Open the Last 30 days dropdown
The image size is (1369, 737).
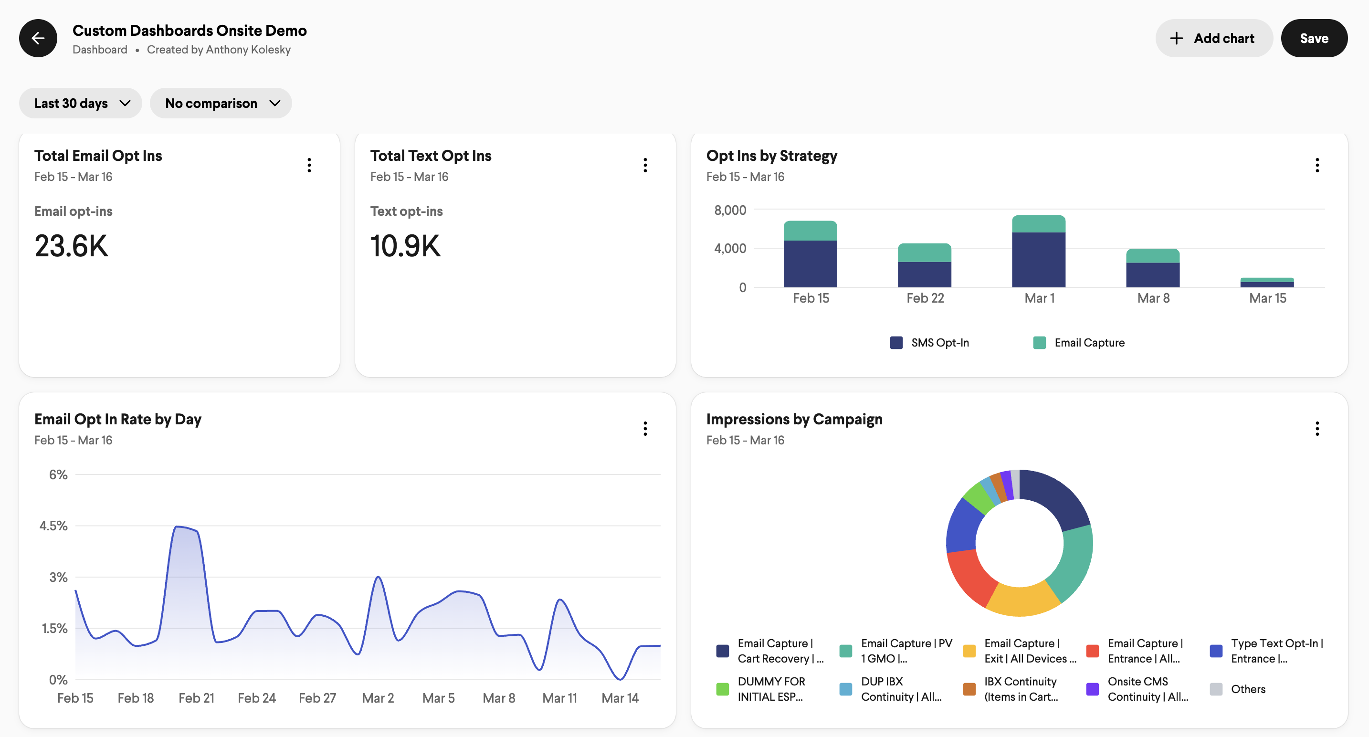click(81, 103)
